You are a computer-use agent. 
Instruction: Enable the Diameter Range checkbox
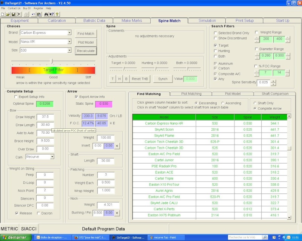tap(256, 49)
